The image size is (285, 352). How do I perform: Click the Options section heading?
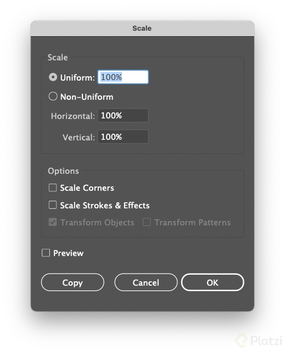(63, 171)
